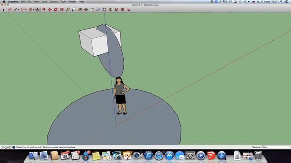Open the 3D Warehouse get models icon
The width and height of the screenshot is (291, 163).
pos(116,10)
